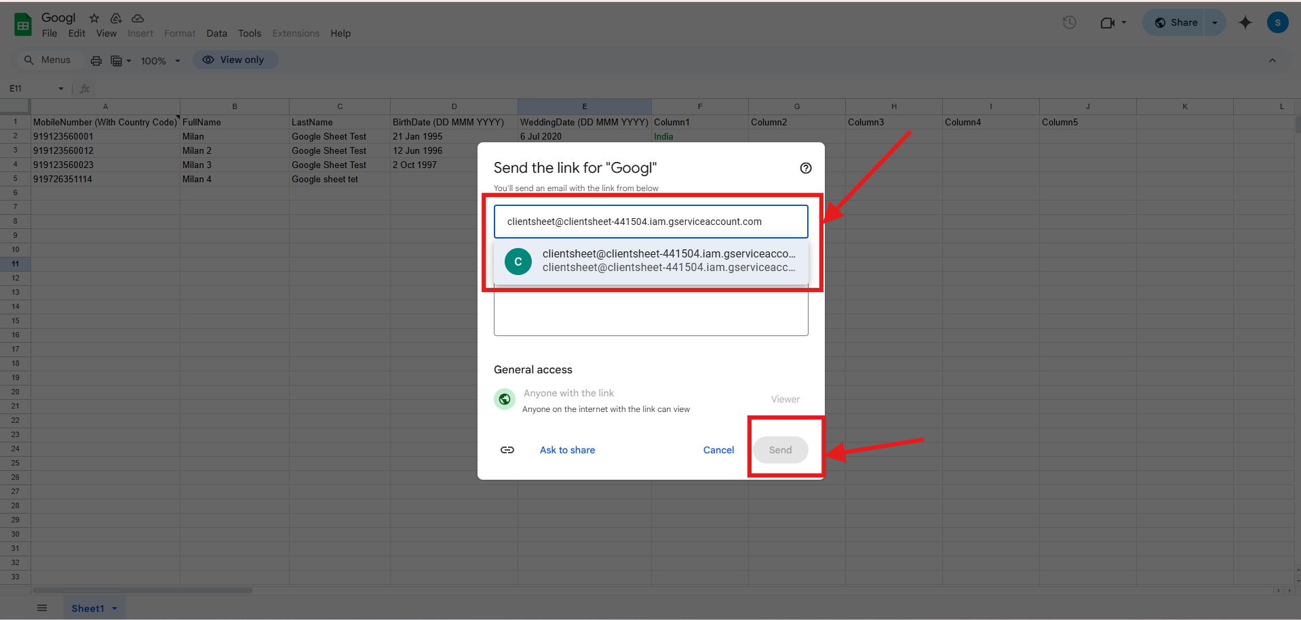Click cell containing Milan 2
The image size is (1301, 620).
(235, 150)
